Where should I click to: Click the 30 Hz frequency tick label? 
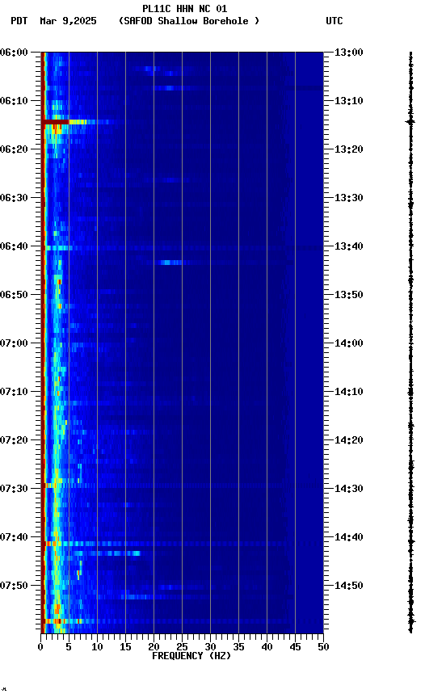(211, 647)
